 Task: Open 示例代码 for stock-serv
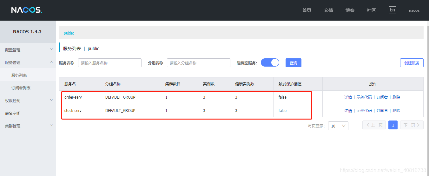coord(364,111)
